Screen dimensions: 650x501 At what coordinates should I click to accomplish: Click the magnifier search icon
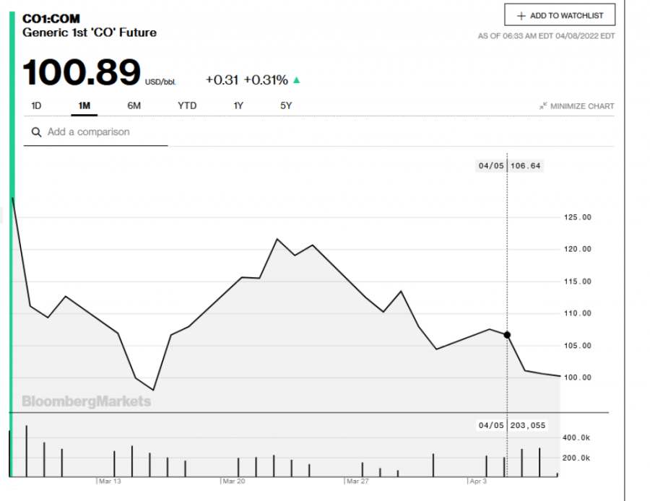35,133
